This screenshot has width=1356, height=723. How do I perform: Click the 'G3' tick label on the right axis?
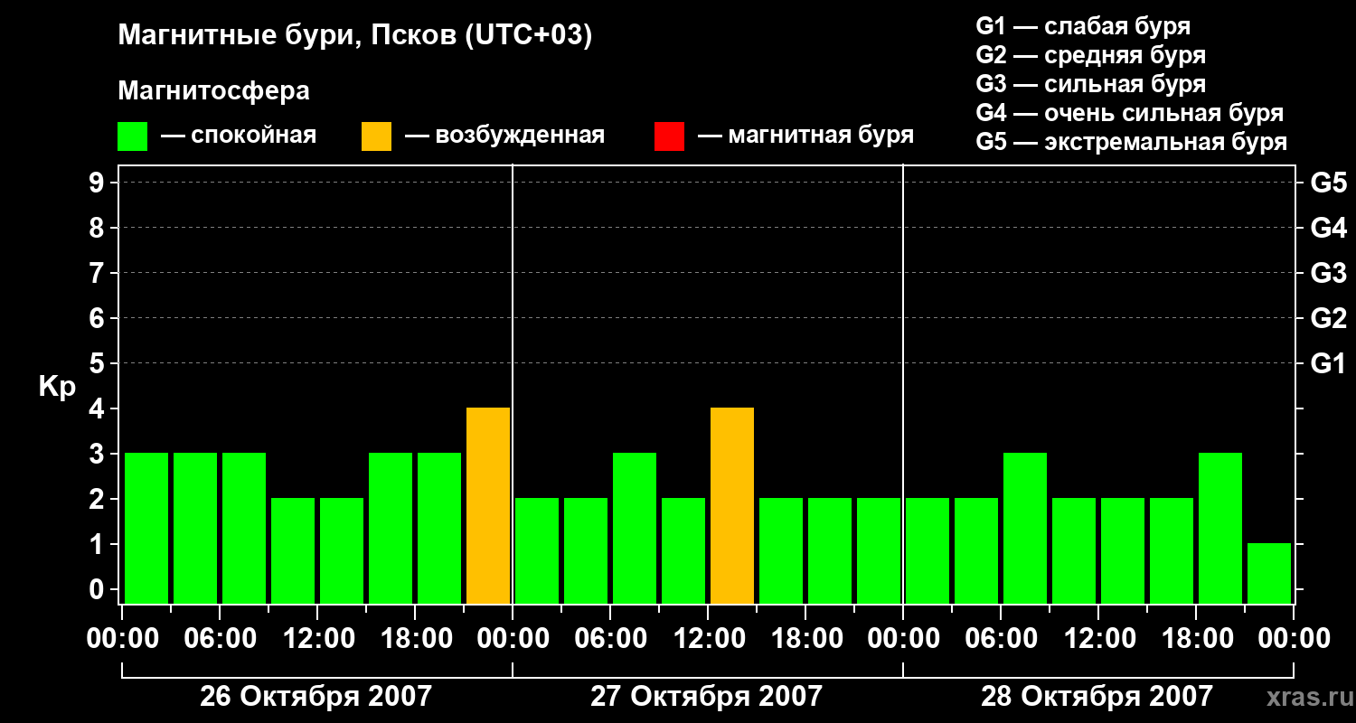[1328, 273]
